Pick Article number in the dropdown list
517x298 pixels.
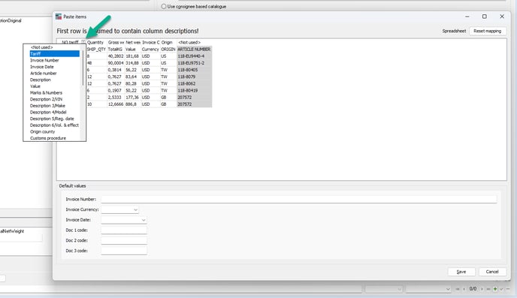[54, 73]
